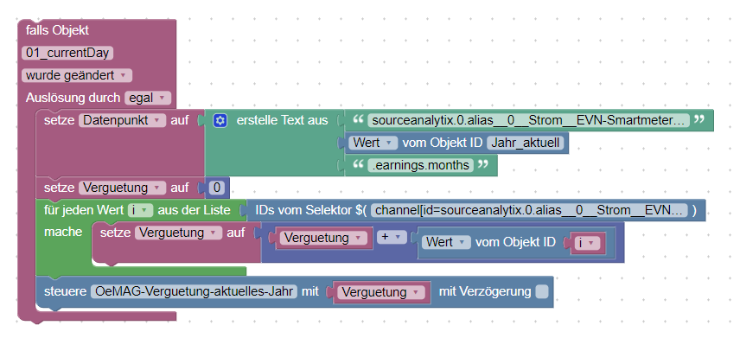Screen dimensions: 740x338
Task: Open Verguetung dropdown in the steuere block
Action: [x=381, y=292]
